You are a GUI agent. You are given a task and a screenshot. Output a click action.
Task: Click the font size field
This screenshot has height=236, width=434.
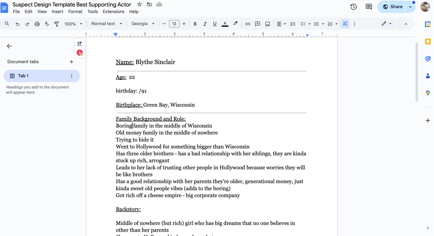(174, 24)
